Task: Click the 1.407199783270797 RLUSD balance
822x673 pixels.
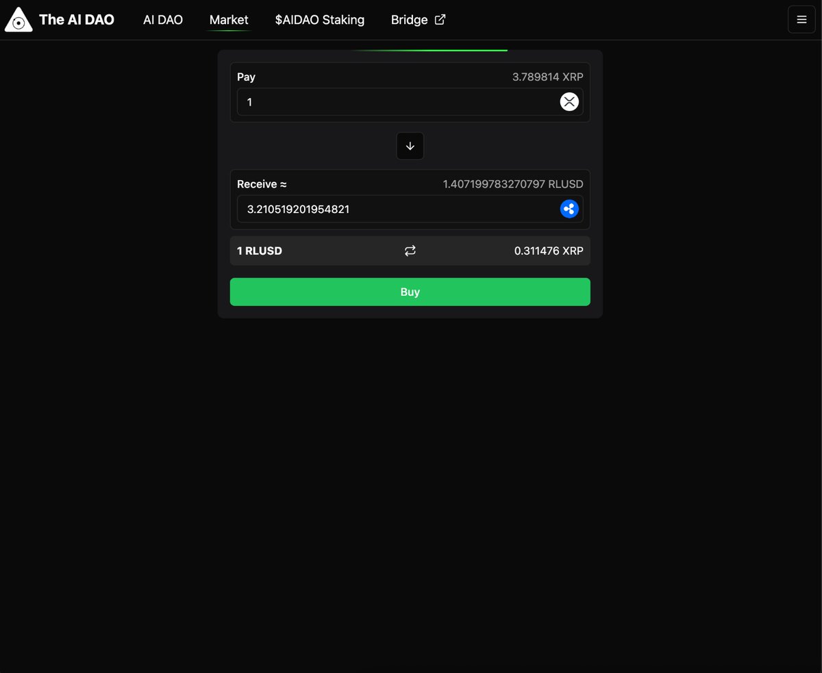Action: [513, 184]
